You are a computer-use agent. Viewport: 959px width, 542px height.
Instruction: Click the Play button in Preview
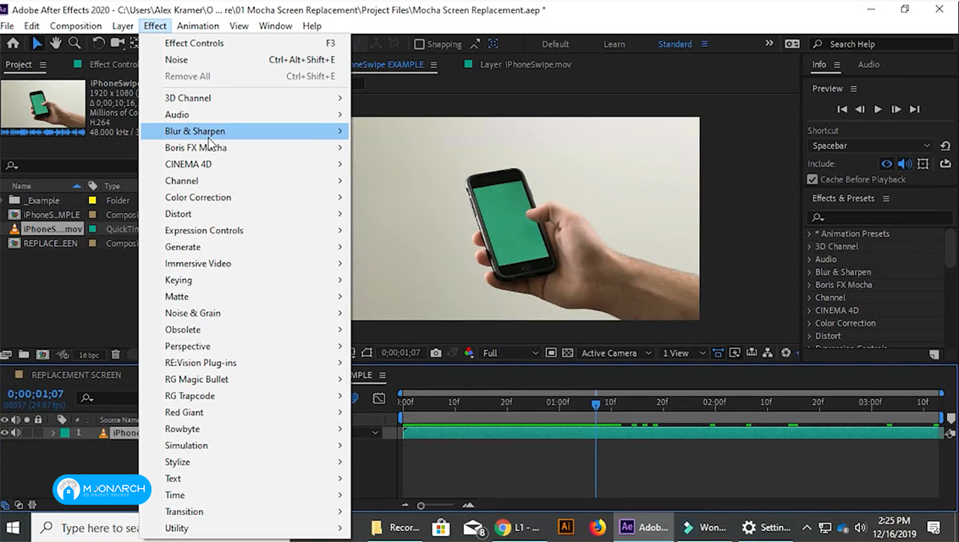point(878,109)
